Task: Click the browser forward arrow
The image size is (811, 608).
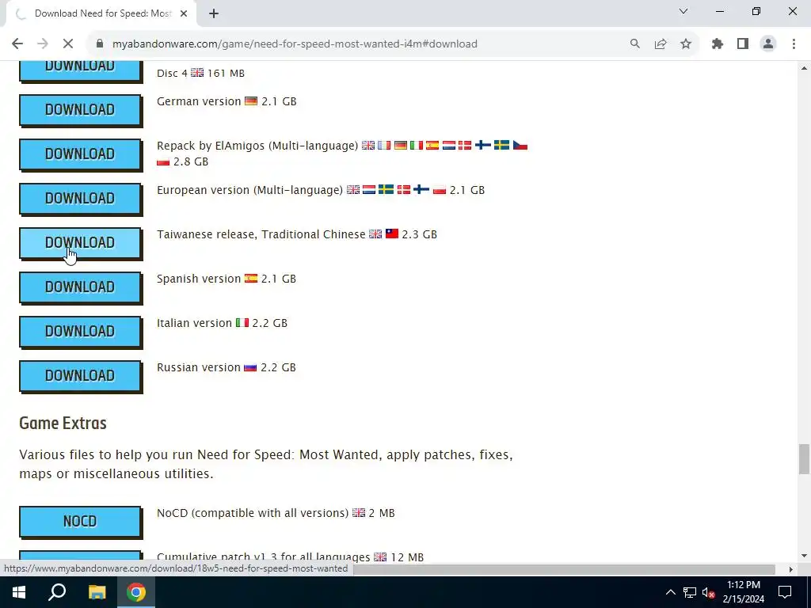Action: [43, 44]
